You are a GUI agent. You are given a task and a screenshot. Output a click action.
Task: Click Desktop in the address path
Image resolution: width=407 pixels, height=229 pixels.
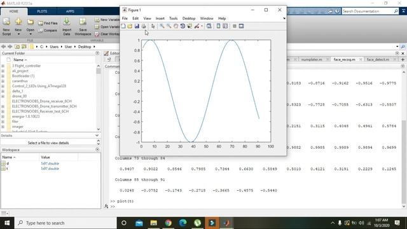click(x=85, y=46)
